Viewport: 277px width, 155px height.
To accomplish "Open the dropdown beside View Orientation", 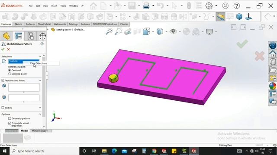I will coord(153,32).
